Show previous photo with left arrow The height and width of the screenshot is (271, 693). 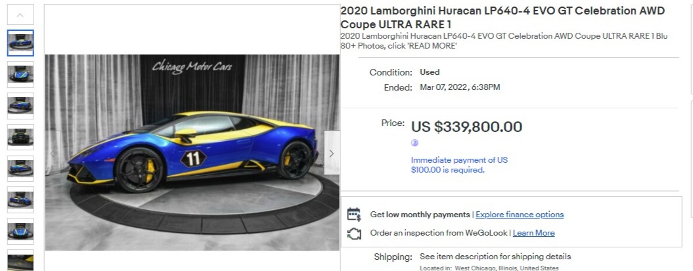53,153
